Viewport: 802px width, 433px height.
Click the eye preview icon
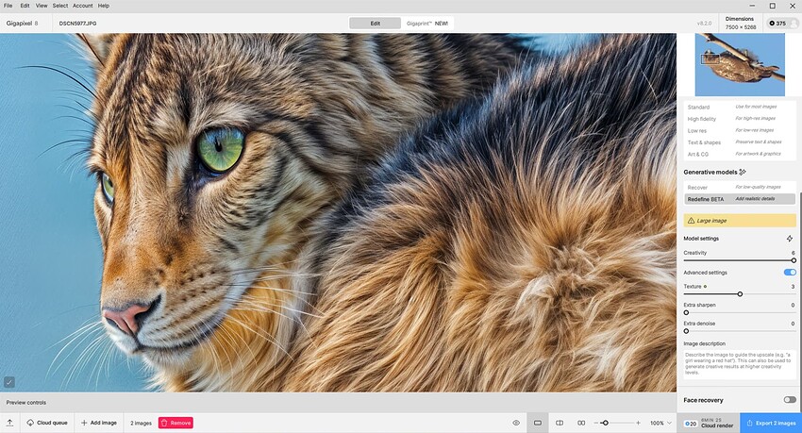(x=515, y=423)
